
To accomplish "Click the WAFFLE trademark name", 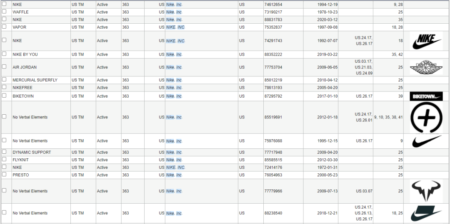I will [x=20, y=12].
